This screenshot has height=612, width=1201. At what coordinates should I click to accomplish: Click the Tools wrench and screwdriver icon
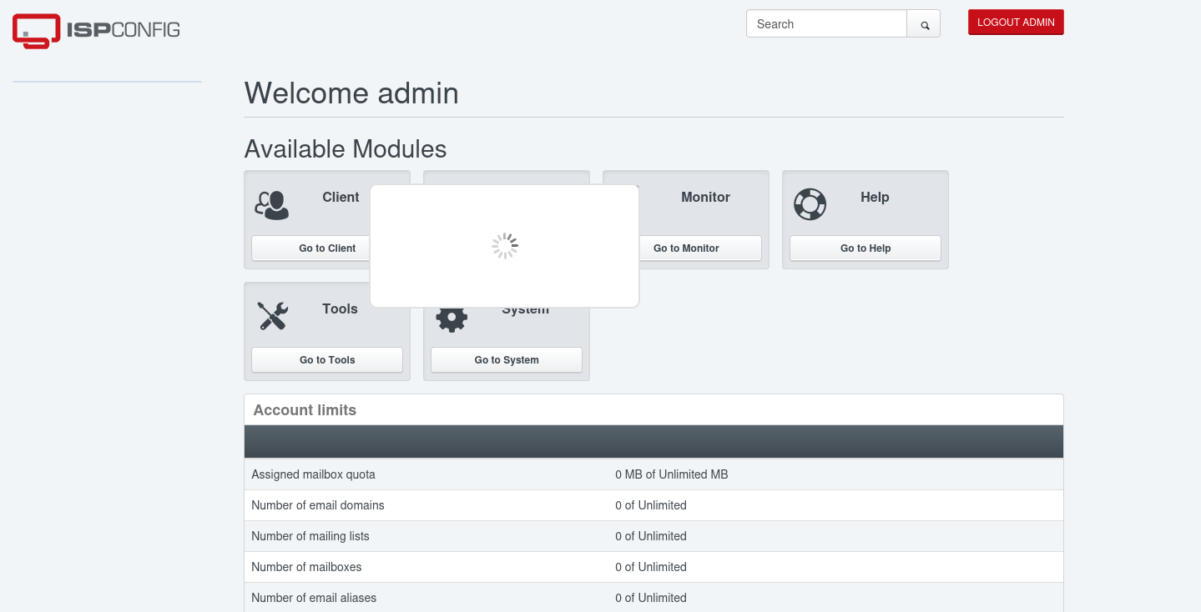[272, 316]
